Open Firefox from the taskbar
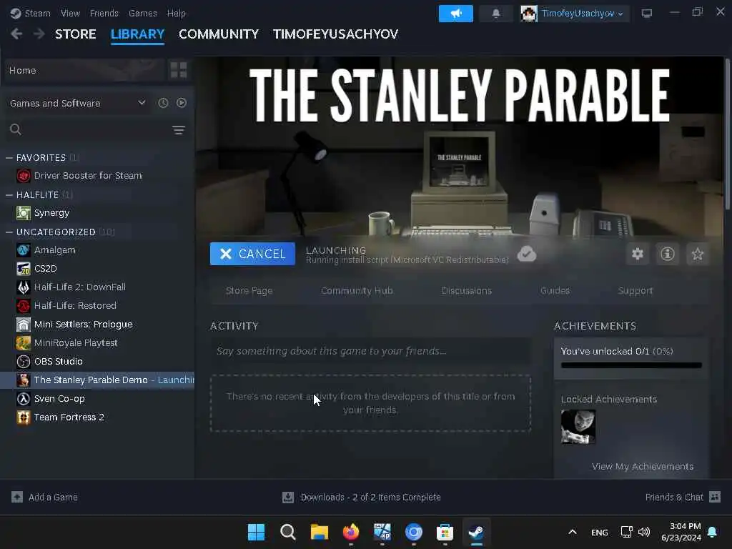732x549 pixels. 351,532
